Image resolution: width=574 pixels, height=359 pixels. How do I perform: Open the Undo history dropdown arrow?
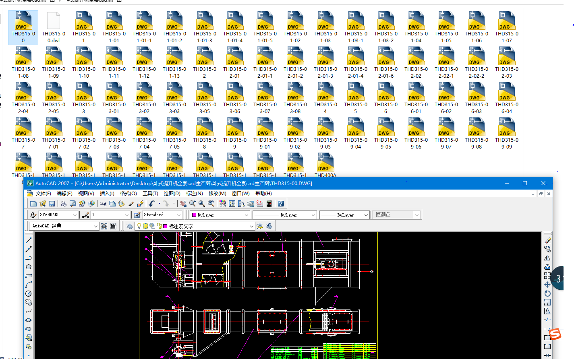click(x=159, y=204)
